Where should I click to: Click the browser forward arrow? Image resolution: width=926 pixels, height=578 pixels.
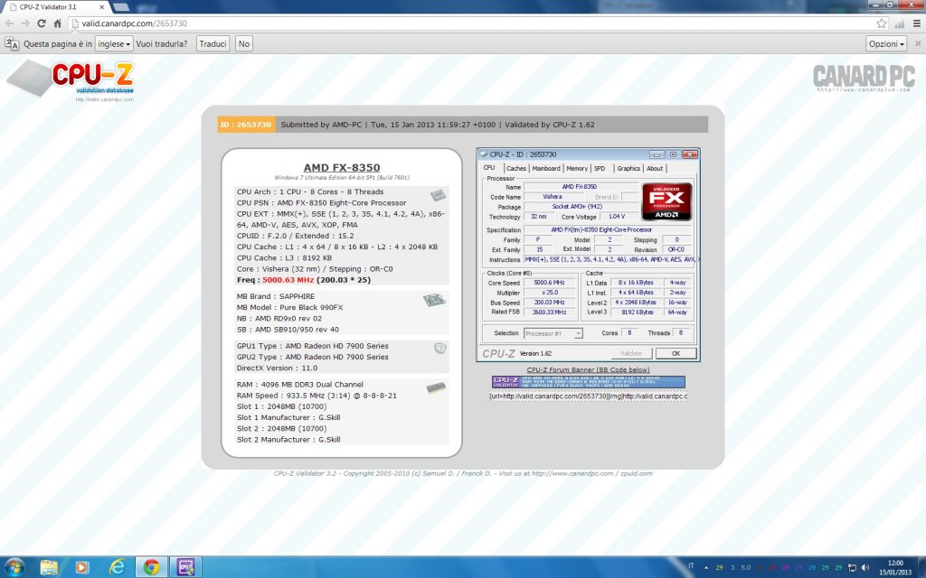25,23
